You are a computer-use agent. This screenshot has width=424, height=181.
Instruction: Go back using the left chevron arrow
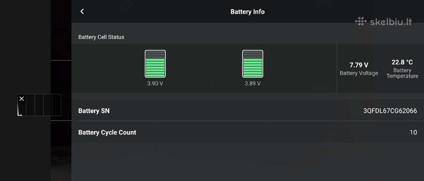tap(82, 11)
